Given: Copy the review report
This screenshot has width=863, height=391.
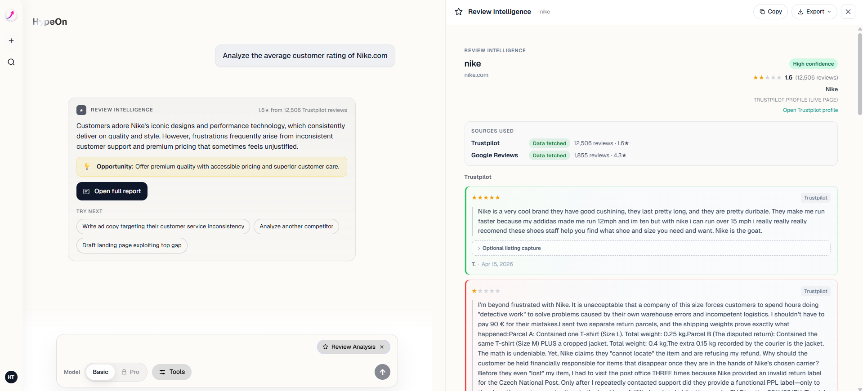Looking at the screenshot, I should 770,12.
